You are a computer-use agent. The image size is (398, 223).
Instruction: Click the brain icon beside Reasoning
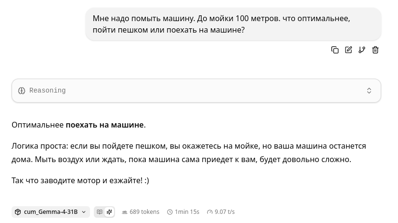22,91
